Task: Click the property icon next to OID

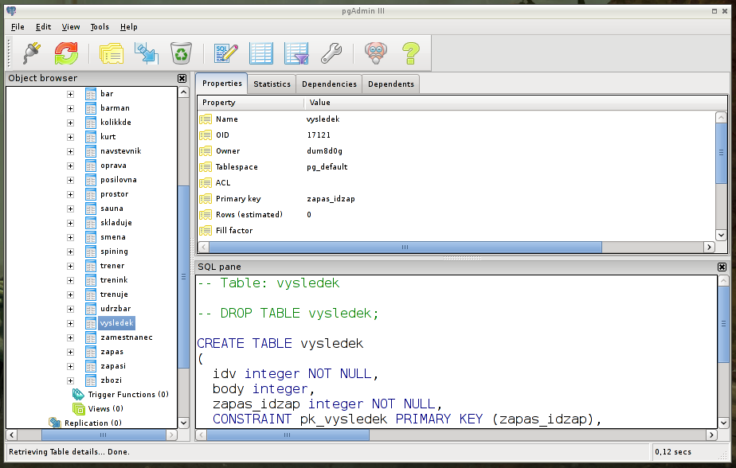Action: click(206, 135)
